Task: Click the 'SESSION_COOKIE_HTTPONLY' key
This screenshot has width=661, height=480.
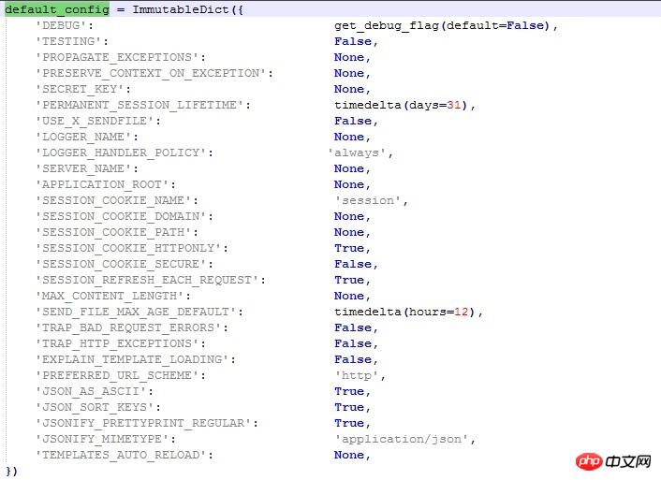Action: click(x=128, y=249)
